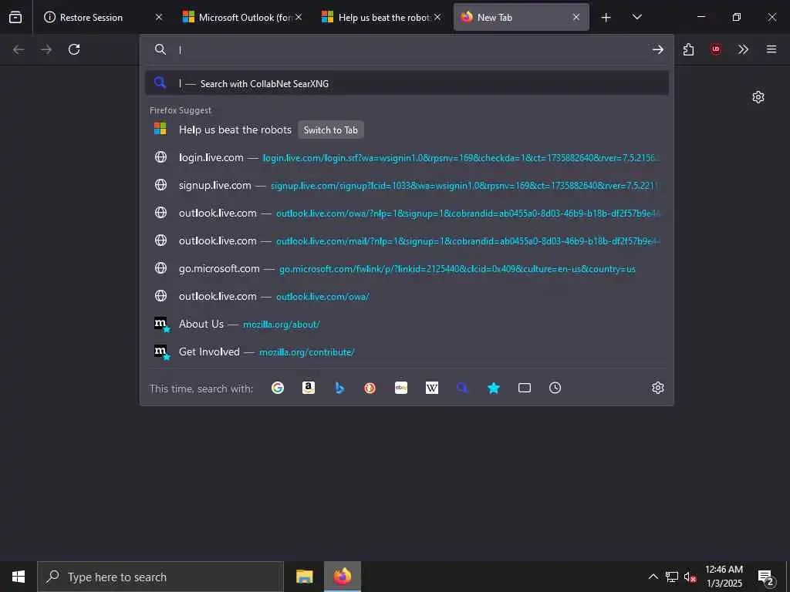The width and height of the screenshot is (790, 592).
Task: Close the Help us beat the robots tab
Action: [437, 17]
